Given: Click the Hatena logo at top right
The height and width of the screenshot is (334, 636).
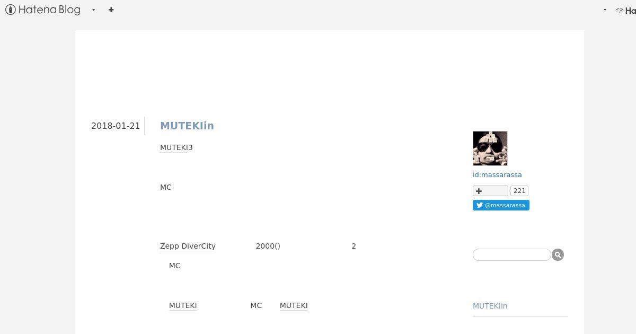Looking at the screenshot, I should [625, 10].
